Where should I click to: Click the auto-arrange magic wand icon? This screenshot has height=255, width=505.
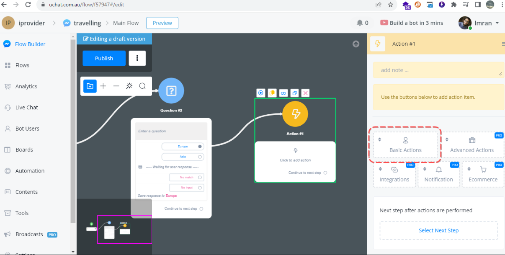click(x=129, y=86)
